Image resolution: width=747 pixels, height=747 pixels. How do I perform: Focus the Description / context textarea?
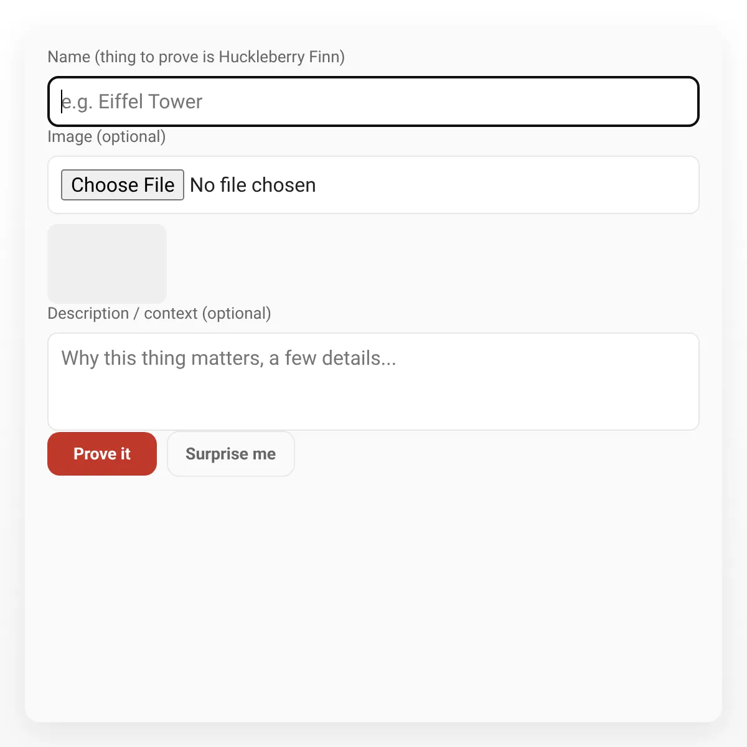click(x=374, y=382)
